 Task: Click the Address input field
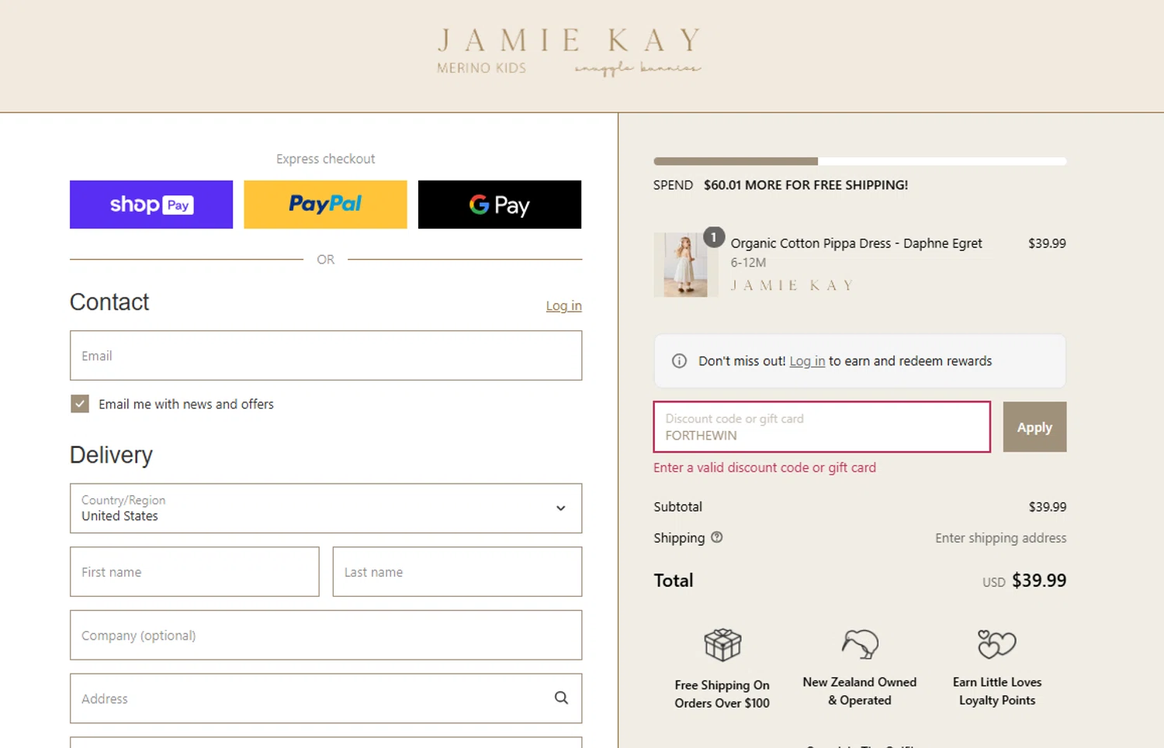(x=326, y=698)
